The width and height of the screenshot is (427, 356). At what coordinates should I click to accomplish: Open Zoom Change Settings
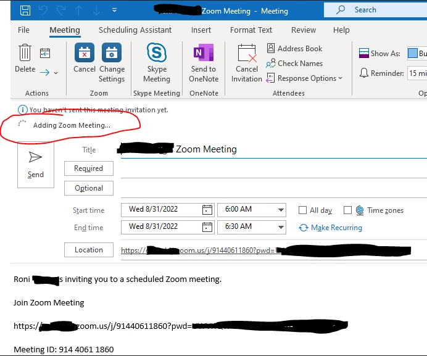[x=112, y=52]
